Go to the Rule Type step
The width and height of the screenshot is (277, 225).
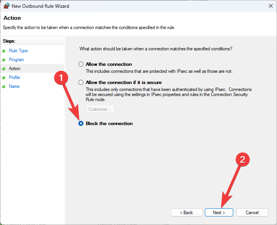[x=18, y=51]
